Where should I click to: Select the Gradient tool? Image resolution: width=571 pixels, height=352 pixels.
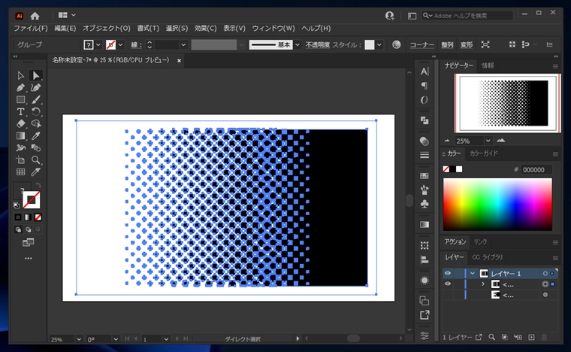tap(20, 136)
